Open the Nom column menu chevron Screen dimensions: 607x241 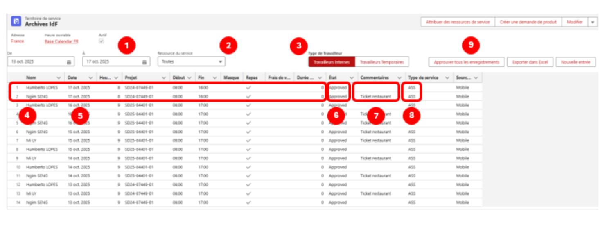58,77
